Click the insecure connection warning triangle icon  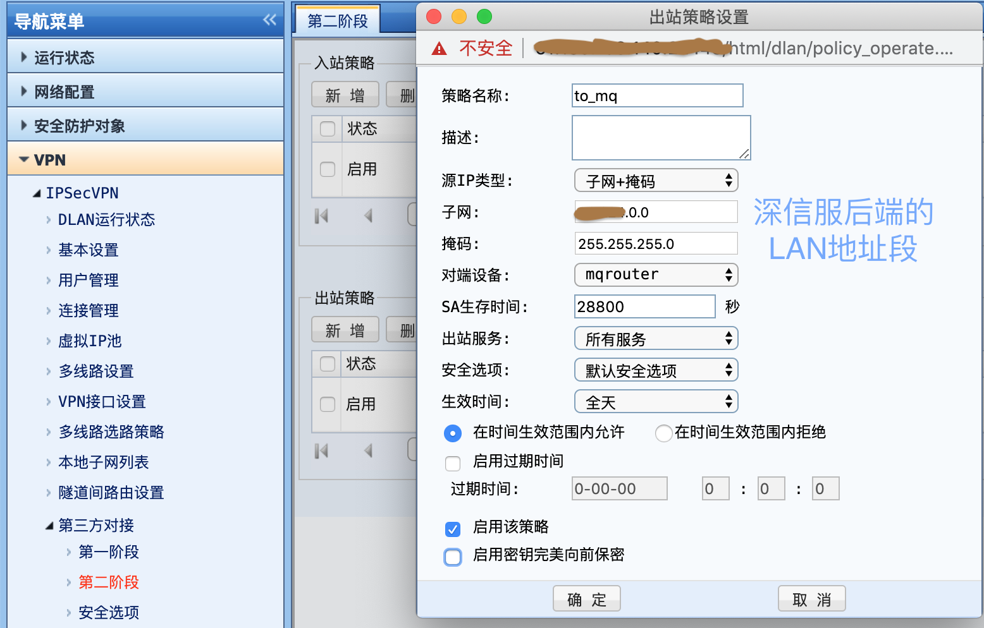pyautogui.click(x=439, y=49)
